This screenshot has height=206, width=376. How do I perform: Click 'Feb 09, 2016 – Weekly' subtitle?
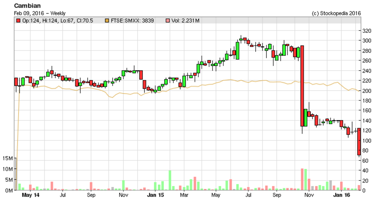tap(40, 13)
